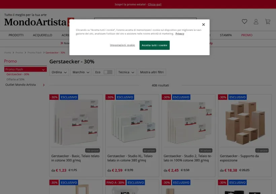Click -30% badge on Supporto da esposizione card
This screenshot has width=276, height=194.
coord(223,97)
